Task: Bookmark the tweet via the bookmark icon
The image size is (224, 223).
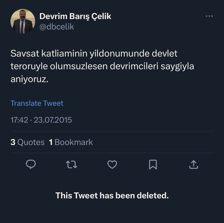Action: point(153,165)
